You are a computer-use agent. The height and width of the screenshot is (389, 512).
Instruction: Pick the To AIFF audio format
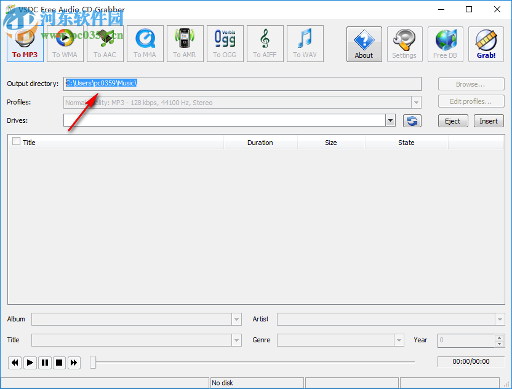265,43
